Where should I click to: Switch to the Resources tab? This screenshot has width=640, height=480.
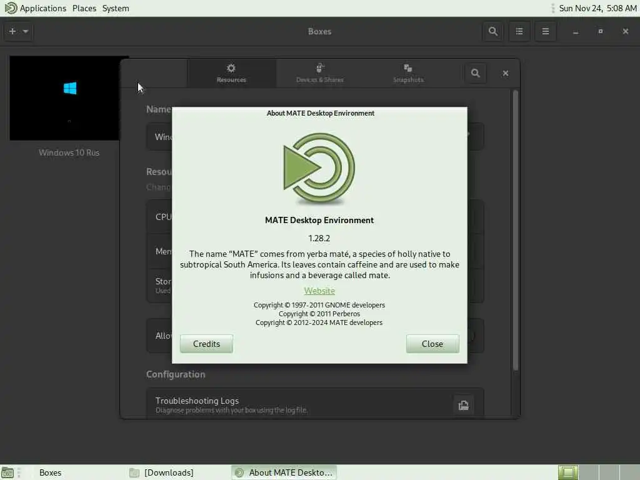[x=231, y=74]
